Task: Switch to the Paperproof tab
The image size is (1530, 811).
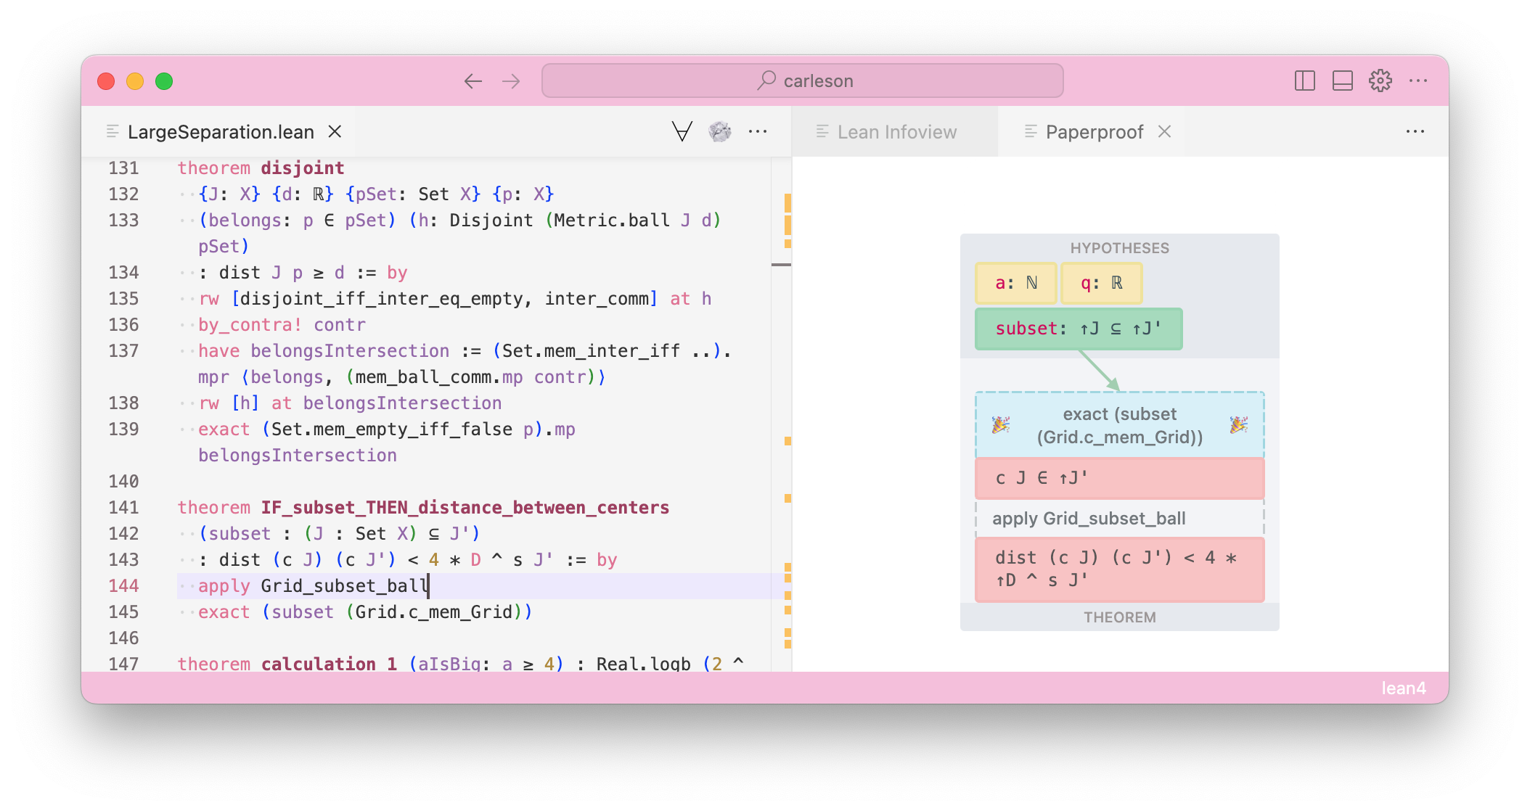Action: pos(1094,132)
